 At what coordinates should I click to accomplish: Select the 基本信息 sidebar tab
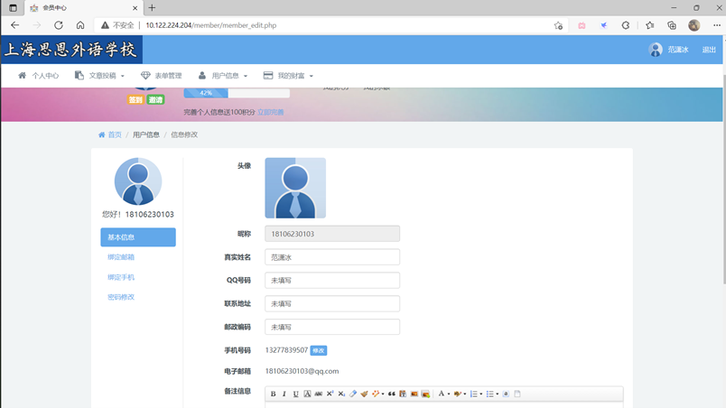(138, 236)
